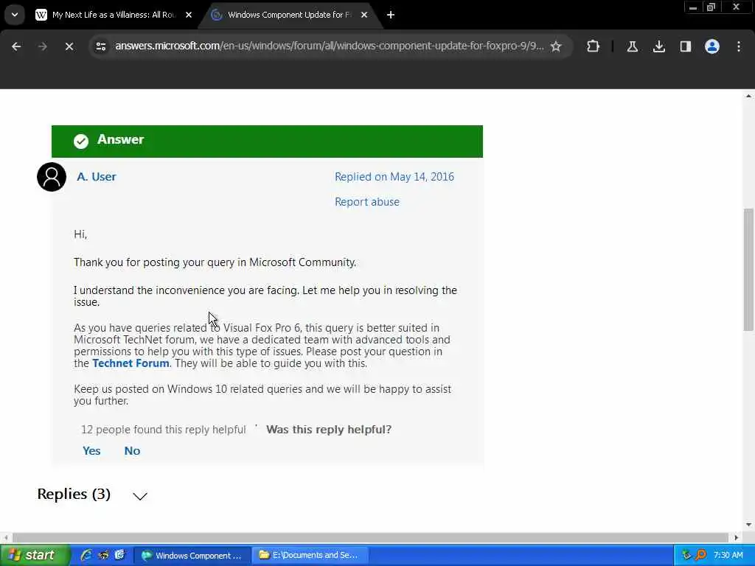Screen dimensions: 755x566
Task: Open the profile avatar menu
Action: point(711,46)
